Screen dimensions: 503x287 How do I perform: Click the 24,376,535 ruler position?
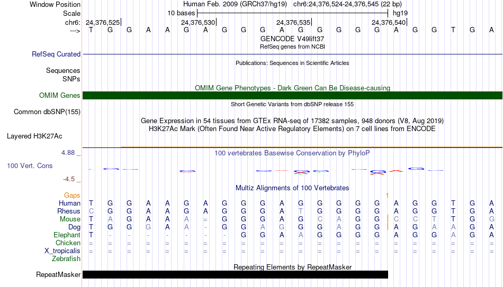click(x=293, y=22)
